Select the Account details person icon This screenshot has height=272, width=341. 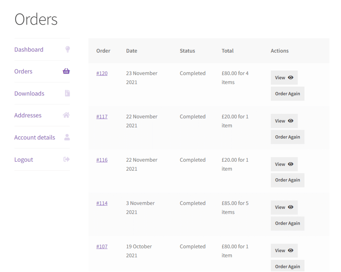[67, 137]
